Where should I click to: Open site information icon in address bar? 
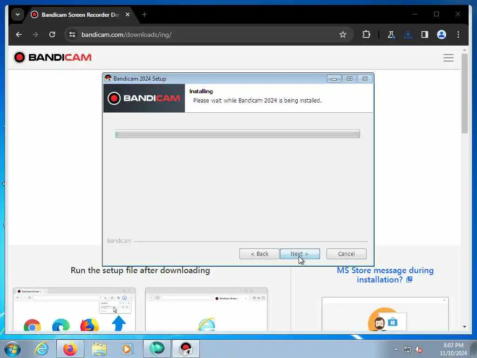[72, 34]
